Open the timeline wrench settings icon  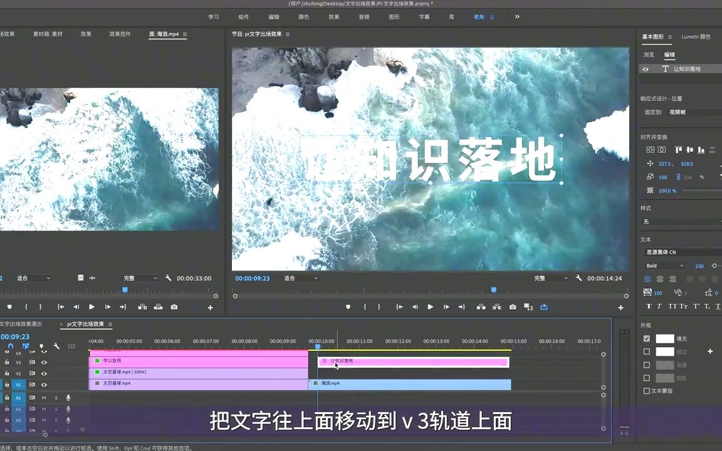point(56,346)
